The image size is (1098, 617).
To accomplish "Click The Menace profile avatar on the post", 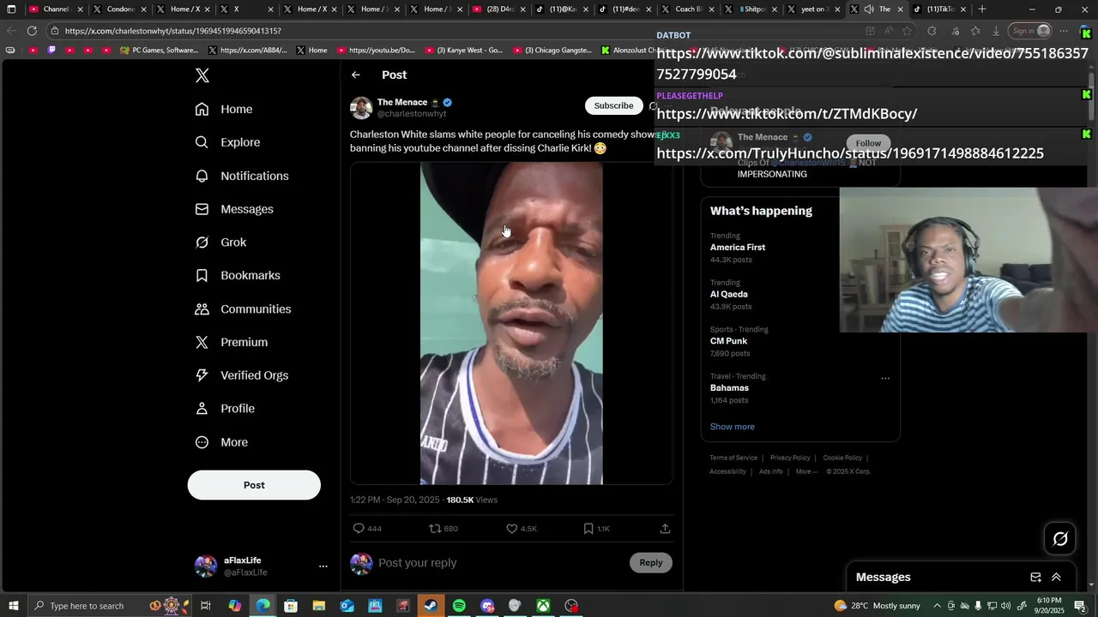I will (361, 108).
